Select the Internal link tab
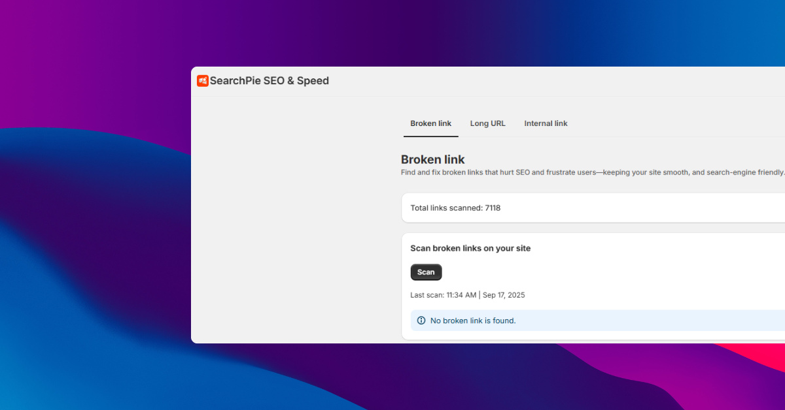The height and width of the screenshot is (410, 785). pyautogui.click(x=546, y=123)
